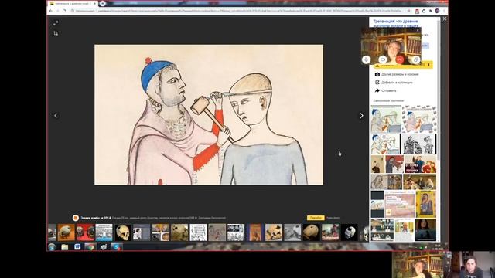
Task: Click 'Добавить в коллекцию' link
Action: click(397, 83)
